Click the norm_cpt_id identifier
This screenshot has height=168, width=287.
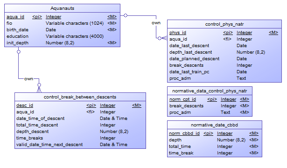tap(182, 99)
